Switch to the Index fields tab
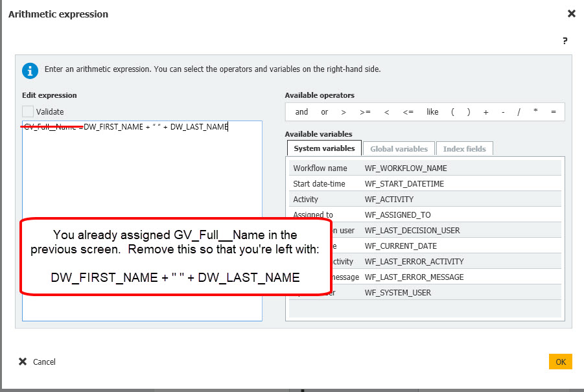The height and width of the screenshot is (392, 584). [x=464, y=148]
